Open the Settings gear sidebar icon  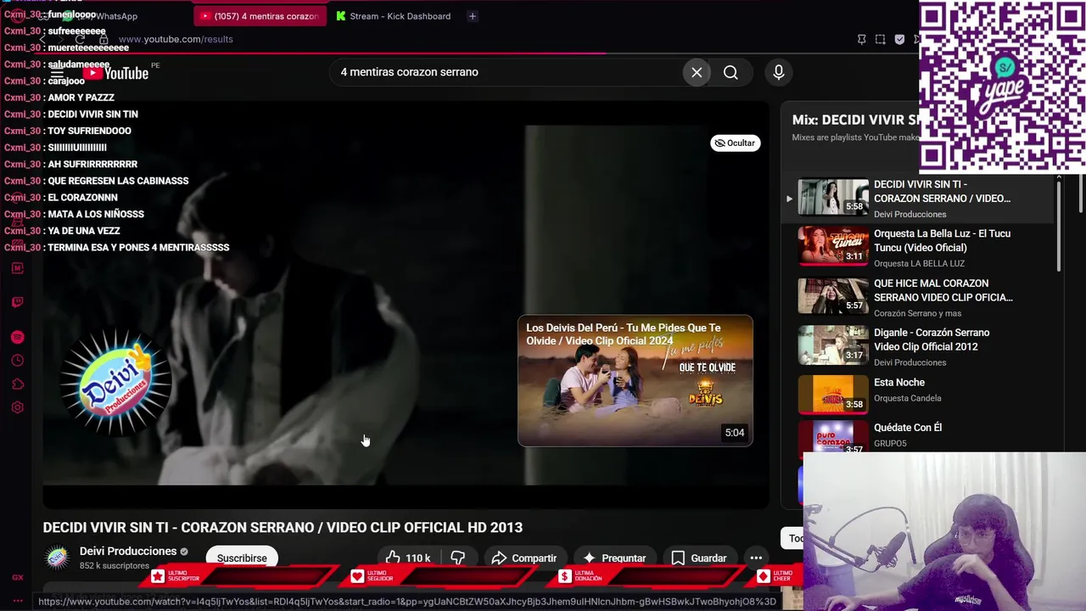[17, 407]
